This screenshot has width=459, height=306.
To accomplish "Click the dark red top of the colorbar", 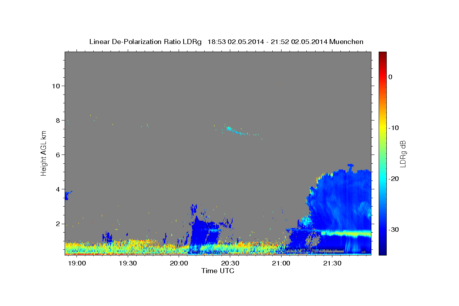I will coord(382,55).
